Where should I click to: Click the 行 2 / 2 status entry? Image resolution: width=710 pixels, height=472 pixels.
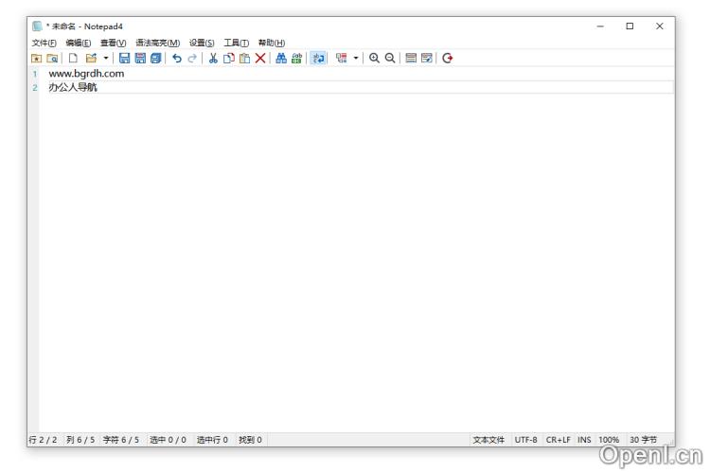pos(43,440)
